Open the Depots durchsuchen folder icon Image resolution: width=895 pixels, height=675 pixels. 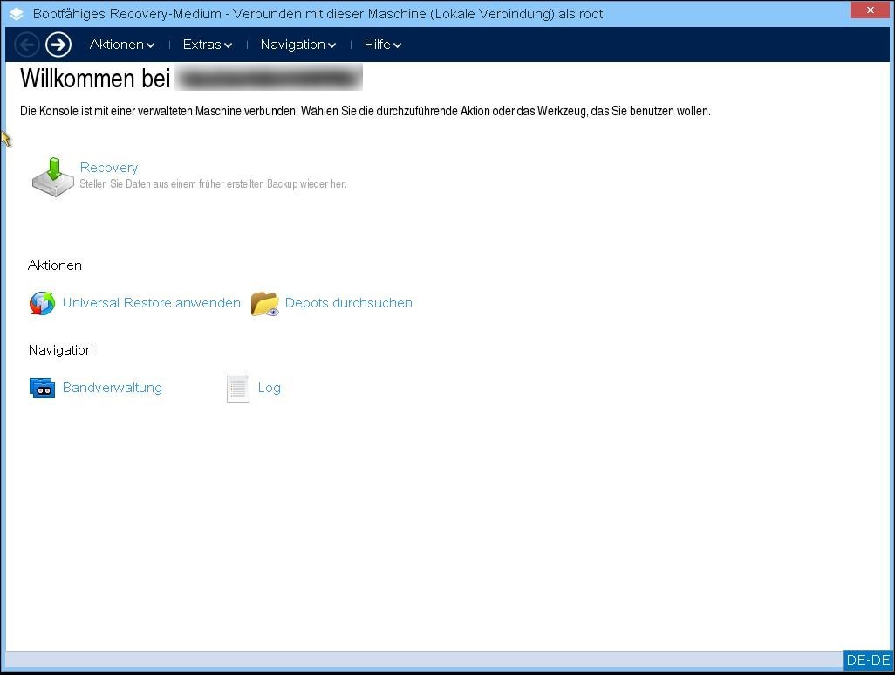[263, 303]
